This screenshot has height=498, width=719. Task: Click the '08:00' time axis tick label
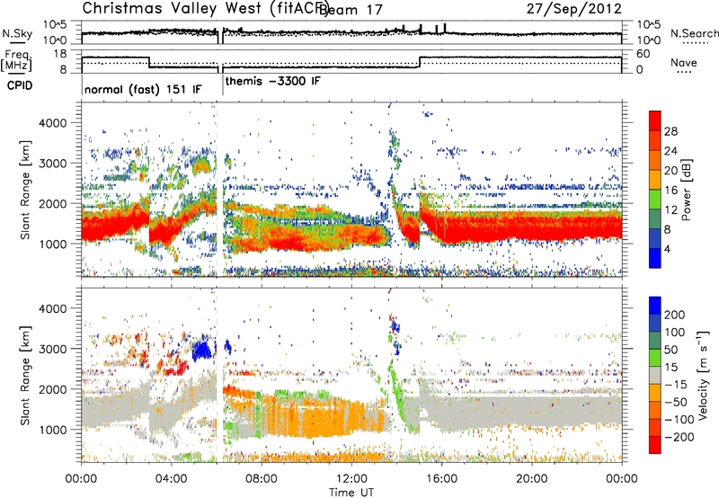(x=262, y=479)
